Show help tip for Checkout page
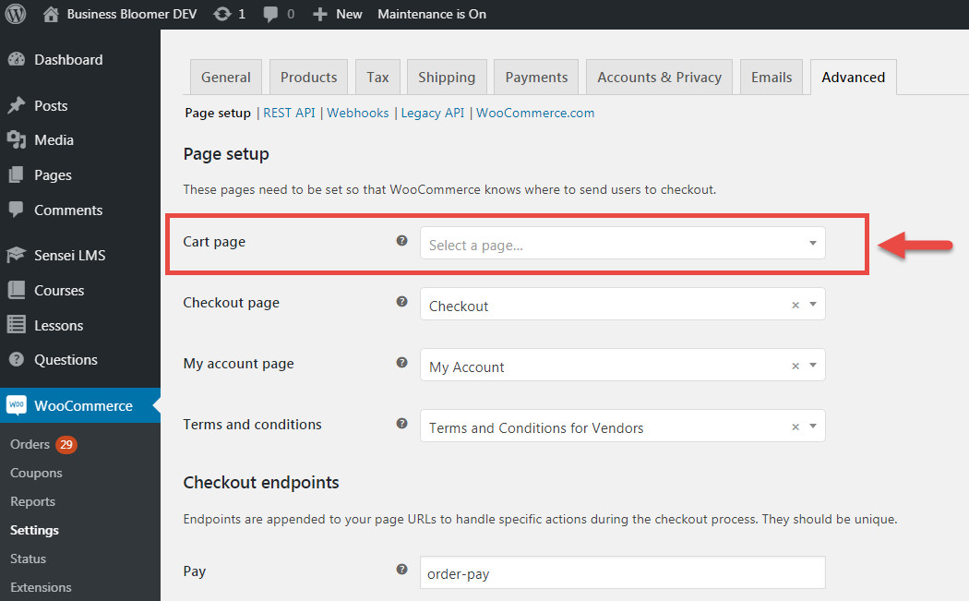This screenshot has width=969, height=601. [401, 302]
